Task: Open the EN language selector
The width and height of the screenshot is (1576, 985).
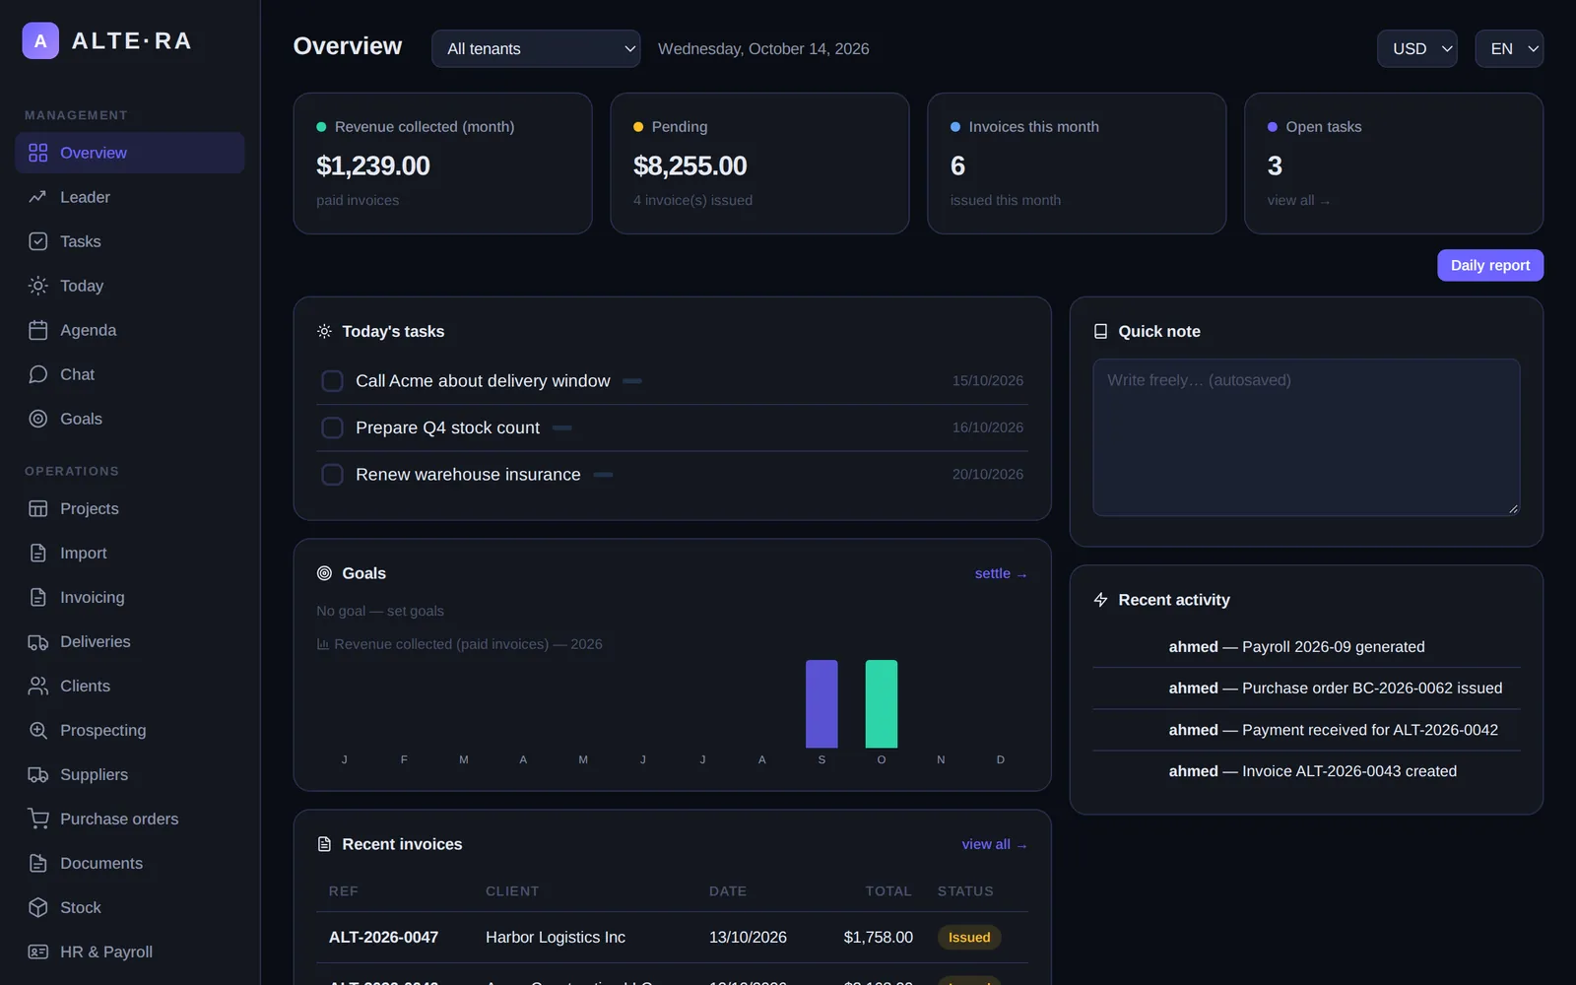Action: pyautogui.click(x=1509, y=48)
